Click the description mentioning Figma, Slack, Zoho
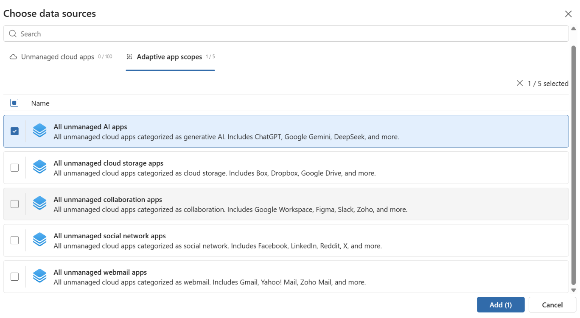Image resolution: width=580 pixels, height=318 pixels. point(230,209)
